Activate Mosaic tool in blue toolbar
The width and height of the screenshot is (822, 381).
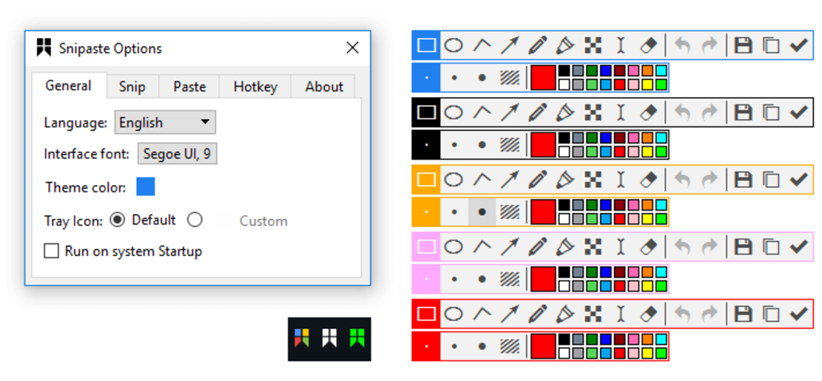pos(593,45)
